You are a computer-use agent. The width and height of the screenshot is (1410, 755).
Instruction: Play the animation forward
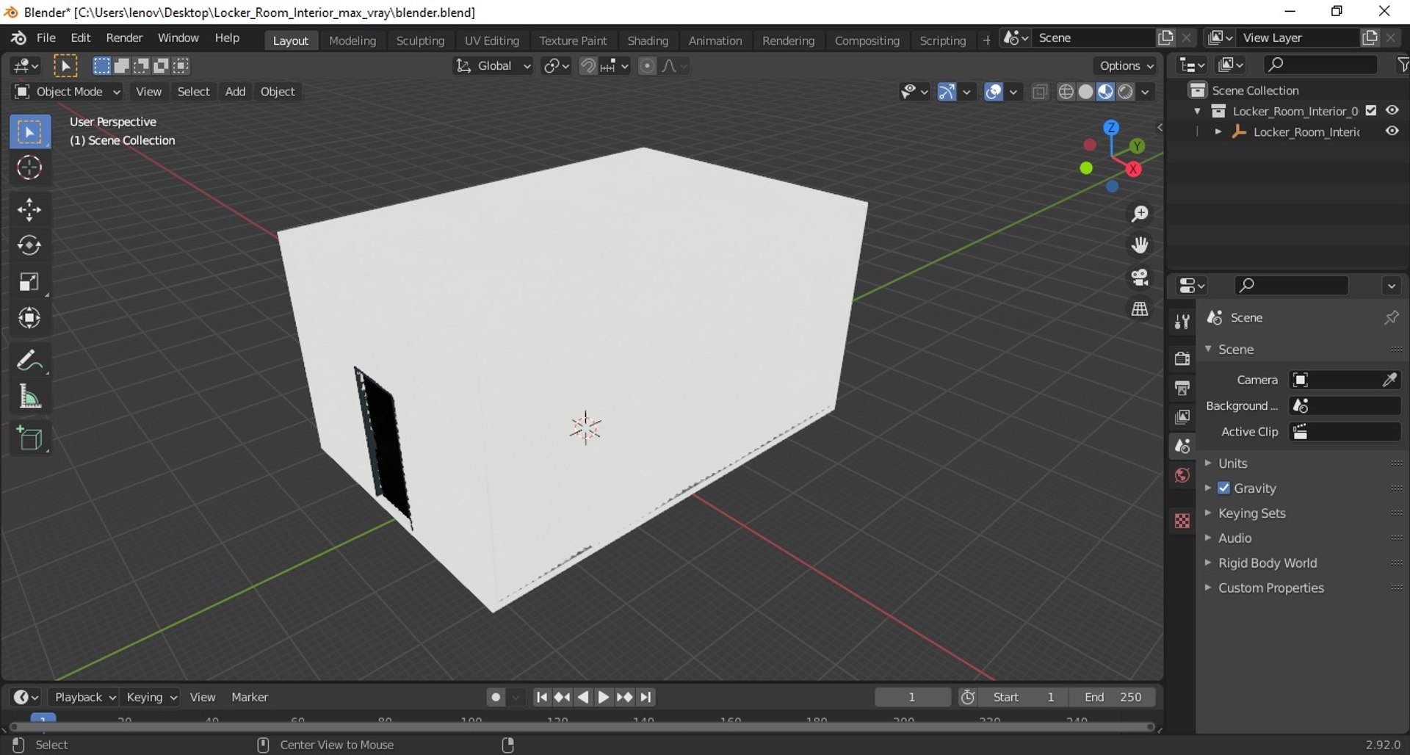point(604,697)
